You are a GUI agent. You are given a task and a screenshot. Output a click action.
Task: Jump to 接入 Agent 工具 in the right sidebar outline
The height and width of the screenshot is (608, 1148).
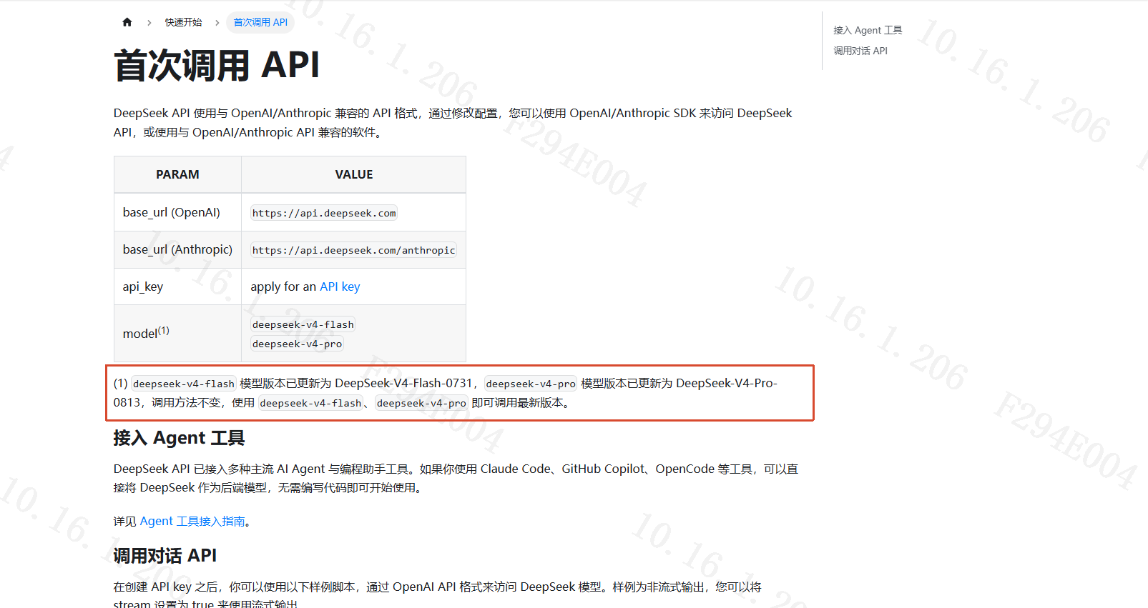(868, 30)
